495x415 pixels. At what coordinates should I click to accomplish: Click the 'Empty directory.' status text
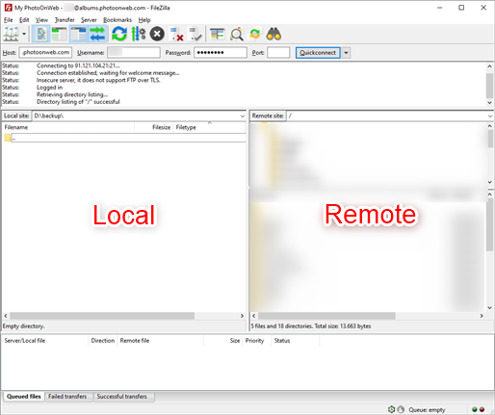coord(24,326)
